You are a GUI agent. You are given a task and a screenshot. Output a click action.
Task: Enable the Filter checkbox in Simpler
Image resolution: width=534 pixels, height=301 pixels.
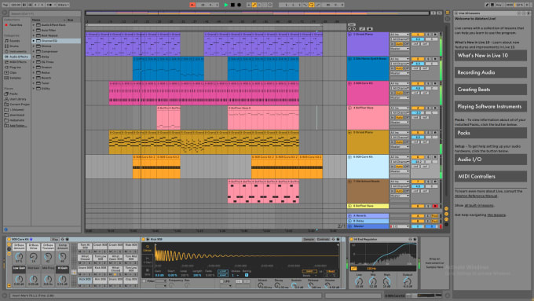(x=144, y=281)
